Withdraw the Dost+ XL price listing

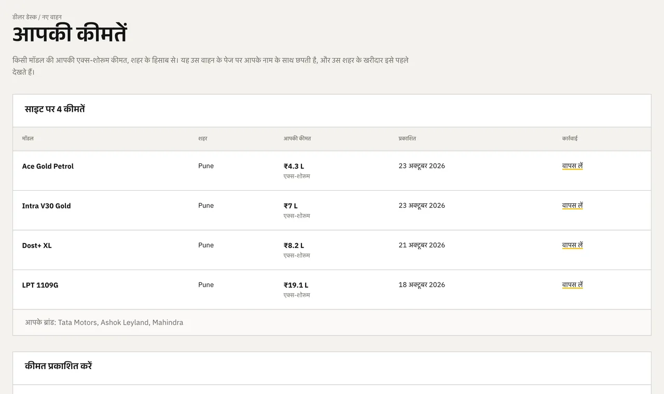tap(572, 245)
